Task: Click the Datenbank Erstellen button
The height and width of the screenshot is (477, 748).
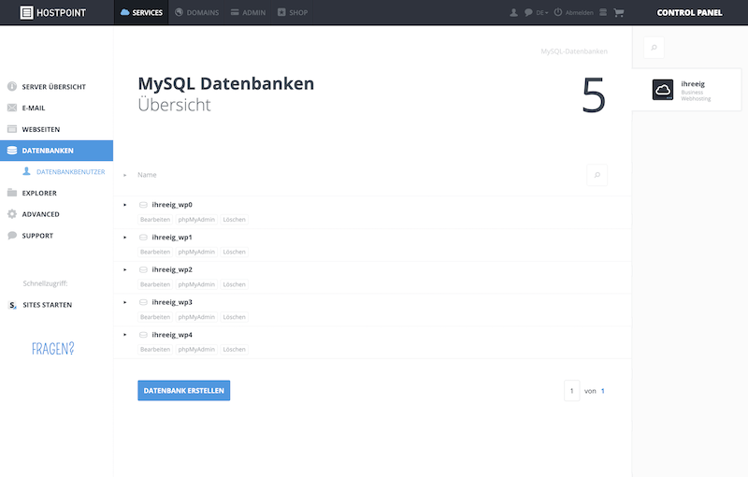Action: click(x=183, y=390)
